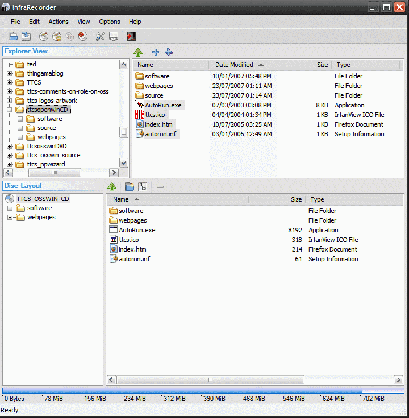This screenshot has height=418, width=409.
Task: Expand the ttcsosswinDVD folder
Action: click(x=9, y=146)
